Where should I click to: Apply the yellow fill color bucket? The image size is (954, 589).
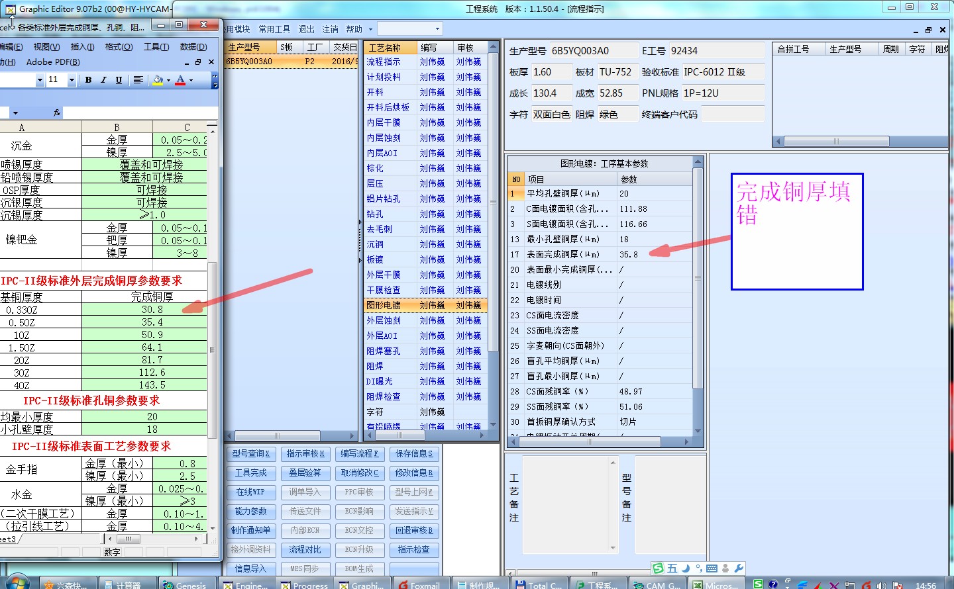158,80
